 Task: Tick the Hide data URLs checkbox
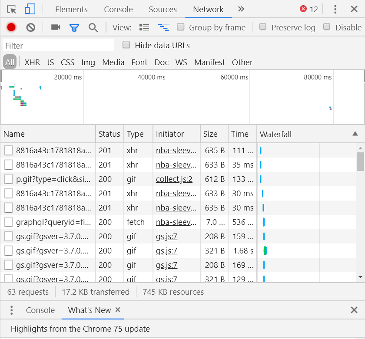click(x=126, y=45)
